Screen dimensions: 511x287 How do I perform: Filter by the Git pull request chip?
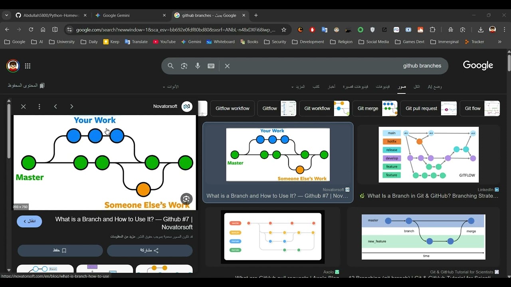(428, 108)
